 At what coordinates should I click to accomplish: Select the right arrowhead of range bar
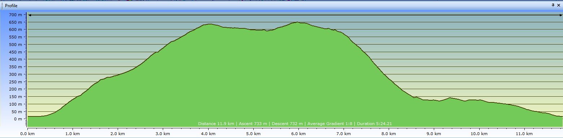(560, 15)
